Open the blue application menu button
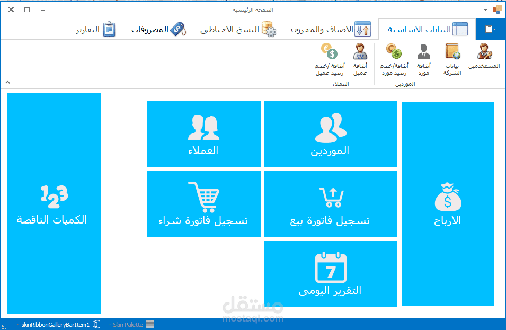Image resolution: width=506 pixels, height=330 pixels. 490,29
